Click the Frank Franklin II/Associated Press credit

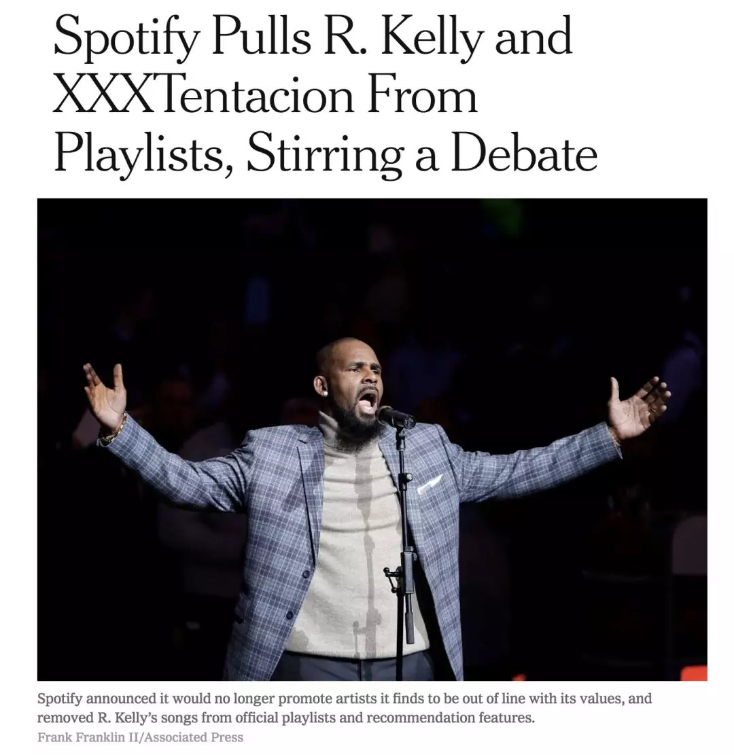click(x=139, y=737)
